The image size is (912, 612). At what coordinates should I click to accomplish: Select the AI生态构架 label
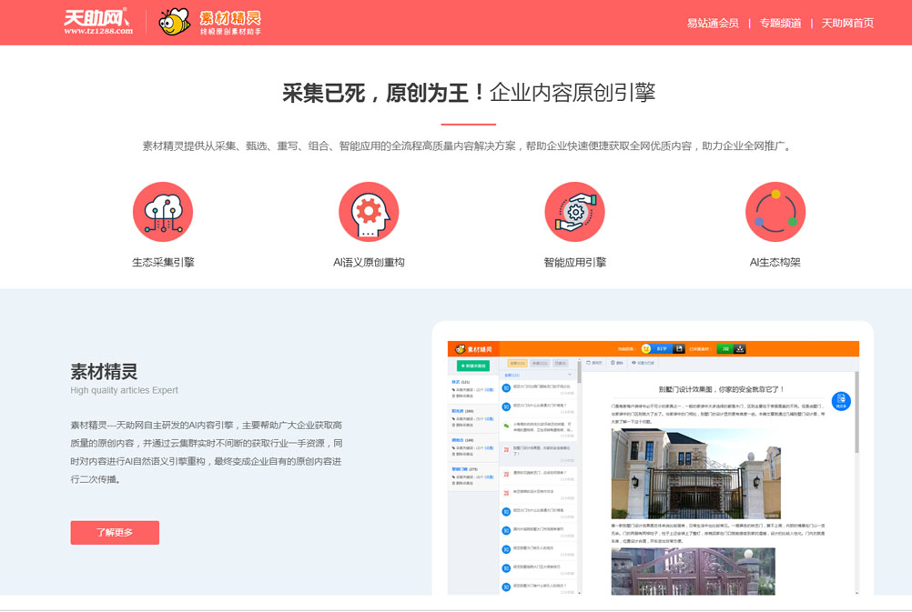pyautogui.click(x=775, y=262)
